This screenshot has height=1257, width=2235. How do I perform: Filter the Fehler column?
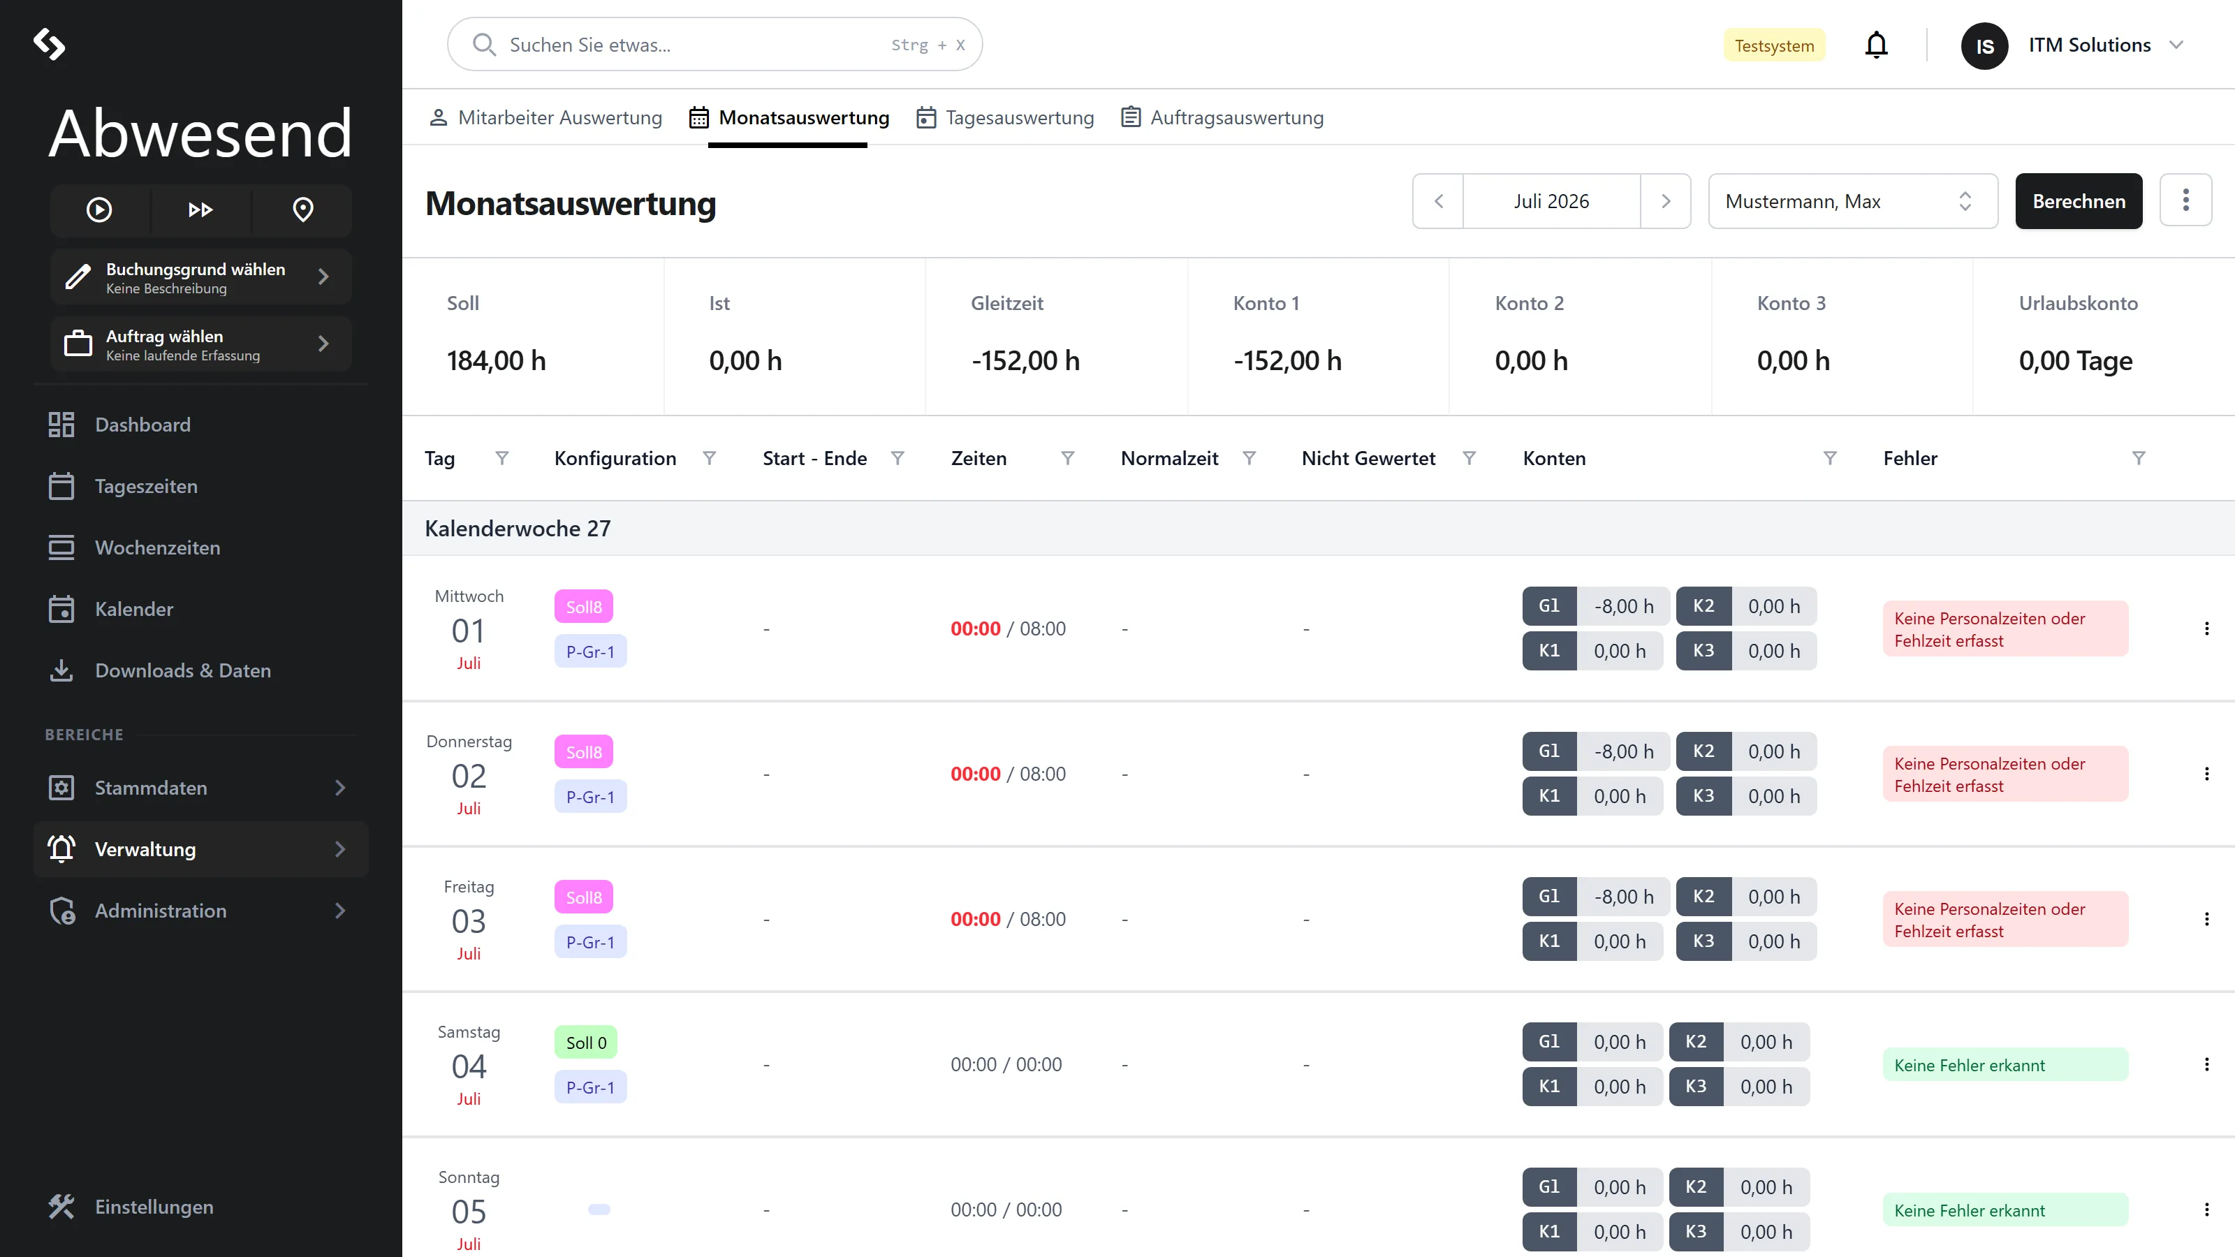(x=2139, y=458)
